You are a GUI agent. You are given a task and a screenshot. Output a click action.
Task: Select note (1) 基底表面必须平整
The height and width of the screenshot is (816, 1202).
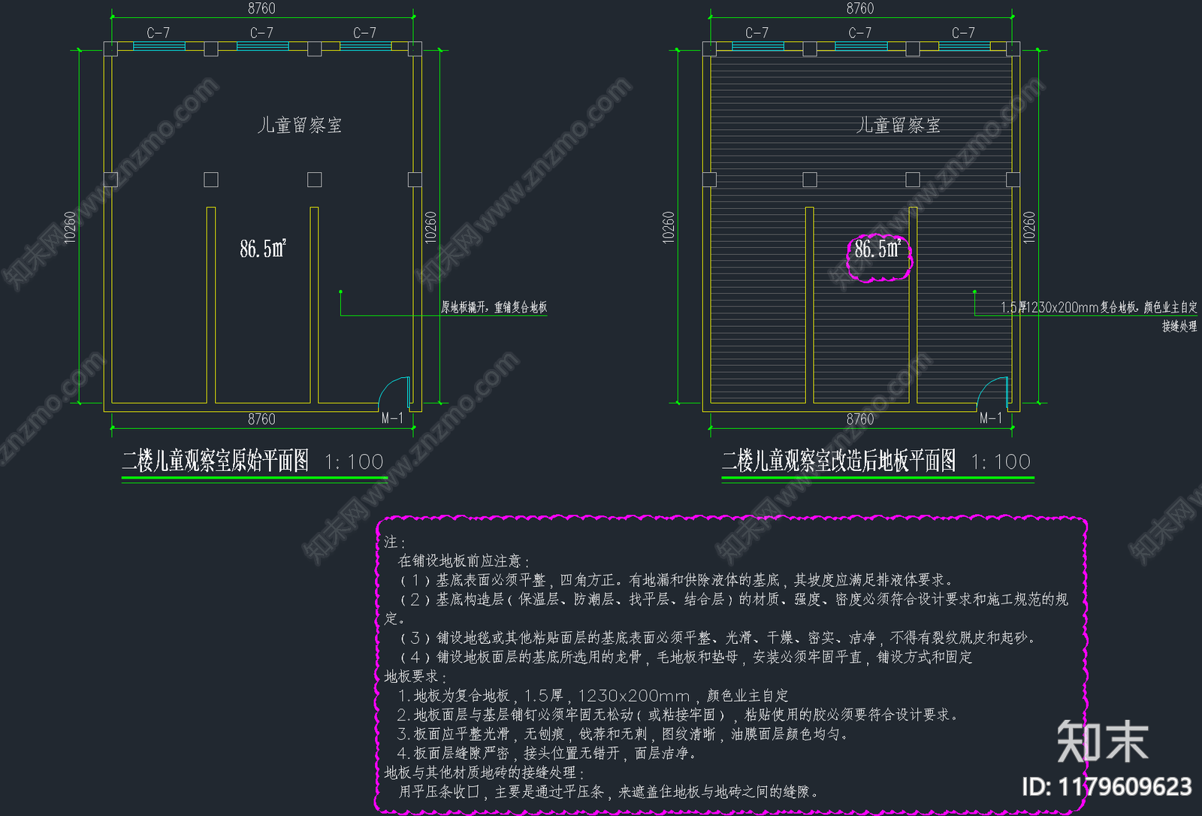[677, 580]
